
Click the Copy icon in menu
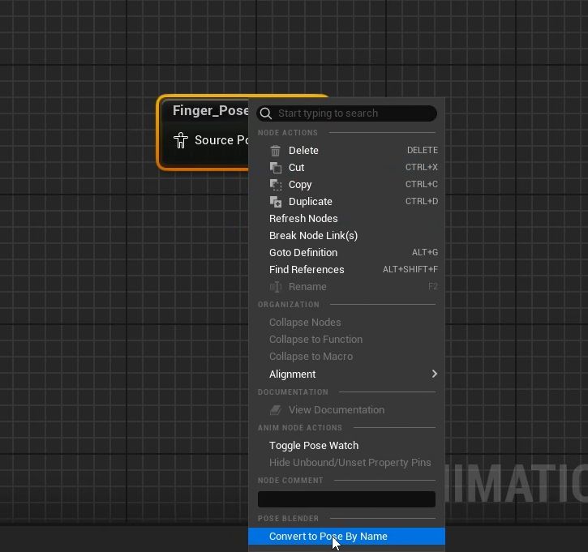coord(276,184)
